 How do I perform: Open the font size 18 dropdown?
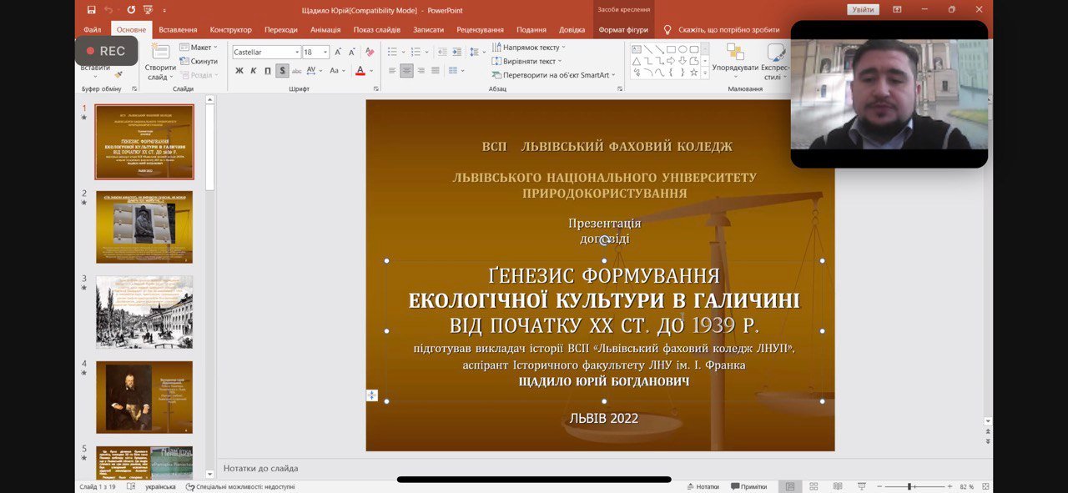tap(325, 52)
